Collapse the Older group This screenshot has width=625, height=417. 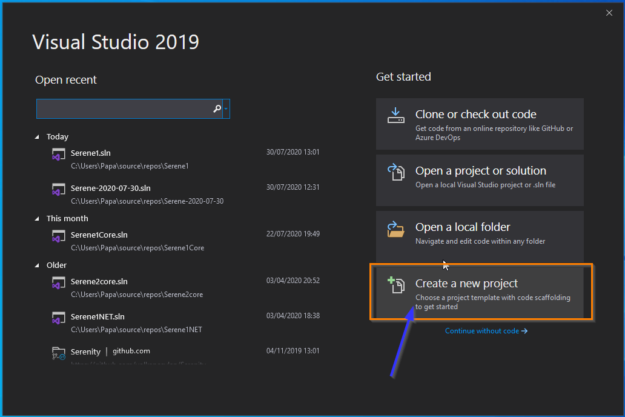click(37, 265)
